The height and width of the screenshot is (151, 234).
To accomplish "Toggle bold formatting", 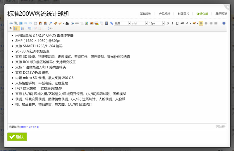I will 168,23.
